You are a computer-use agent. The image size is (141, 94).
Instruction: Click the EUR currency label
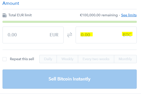coord(54,35)
